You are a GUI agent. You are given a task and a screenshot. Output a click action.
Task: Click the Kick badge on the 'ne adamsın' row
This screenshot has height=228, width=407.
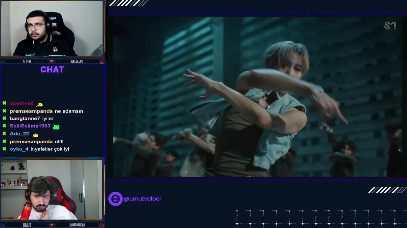point(4,111)
